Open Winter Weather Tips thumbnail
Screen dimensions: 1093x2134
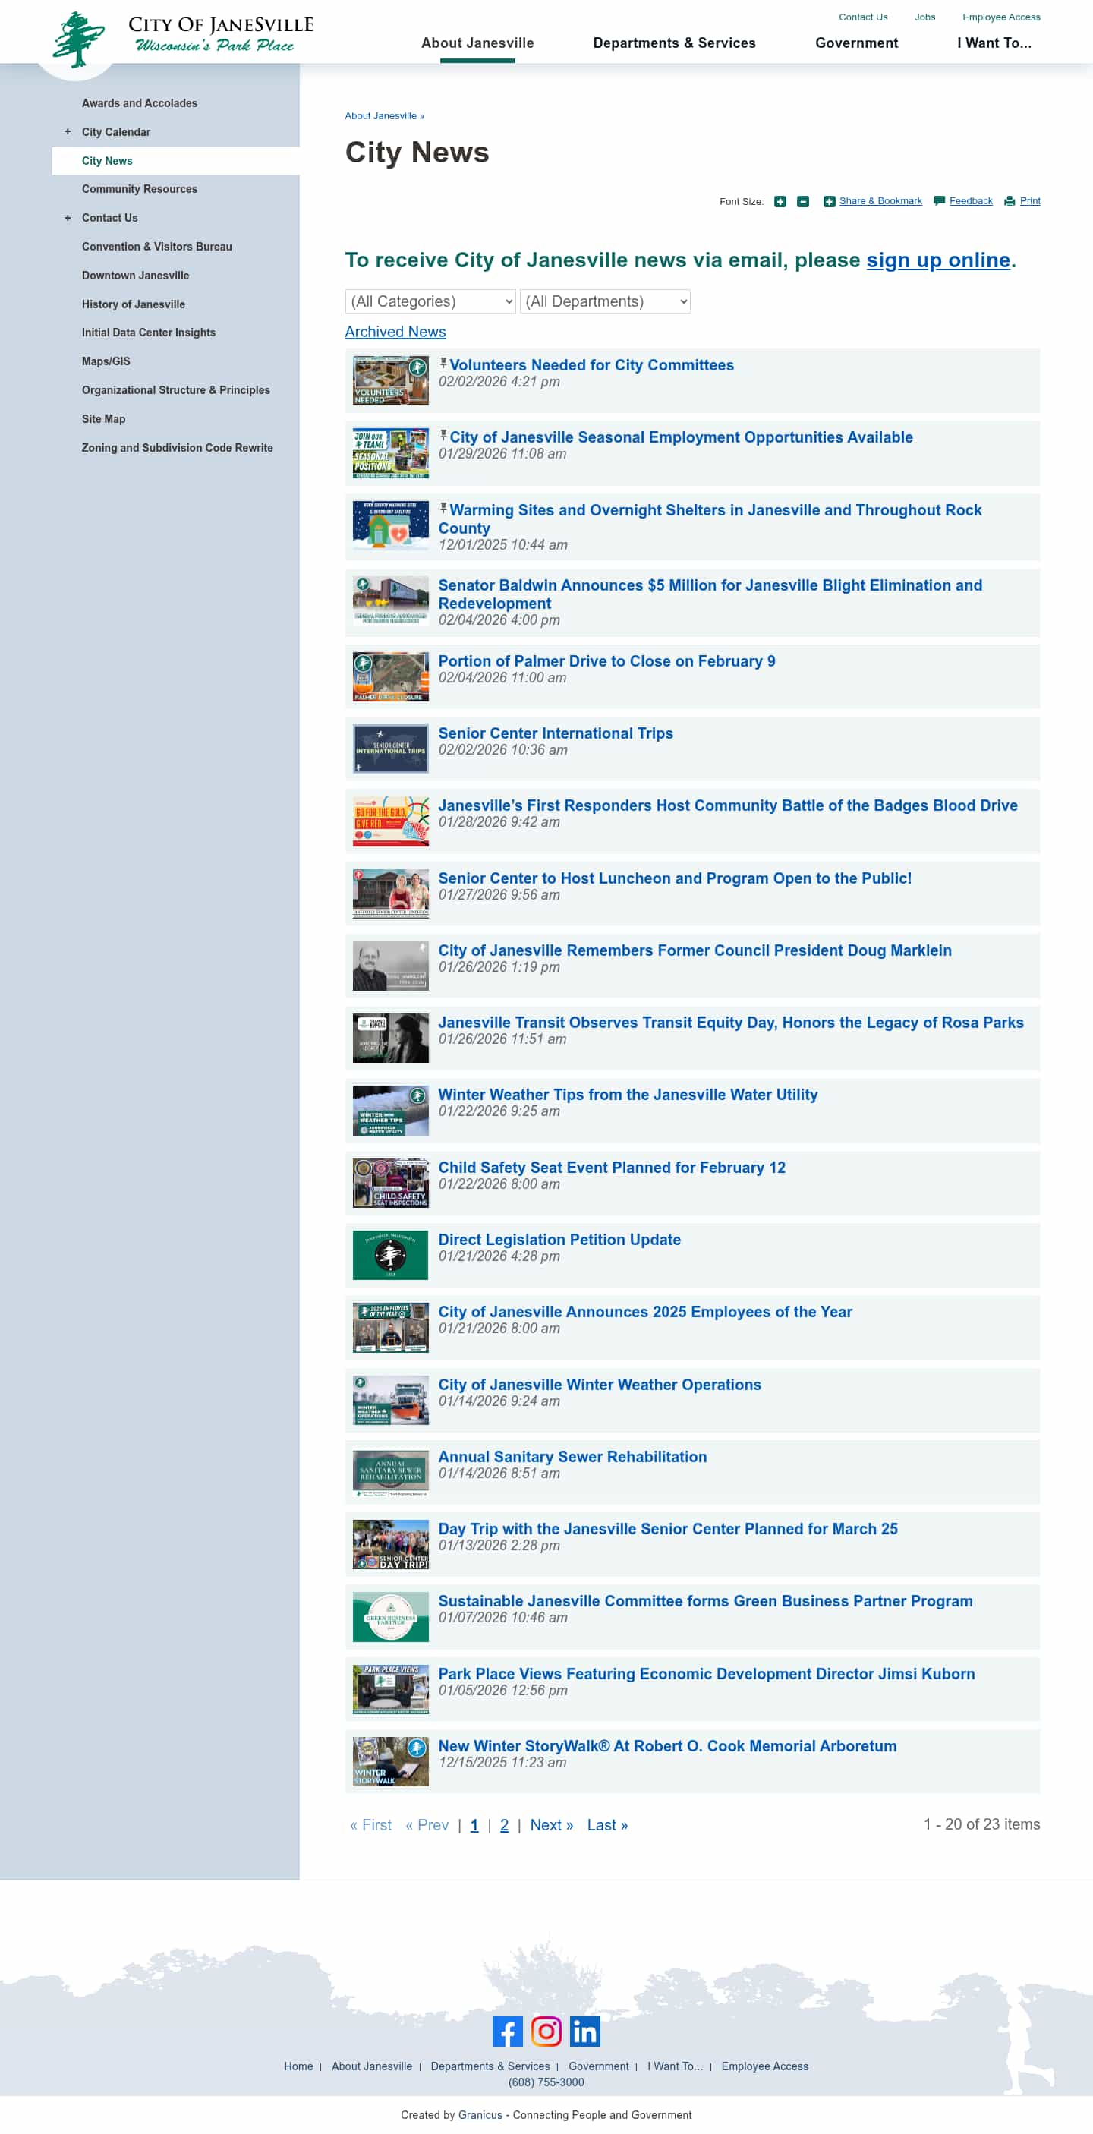tap(391, 1110)
